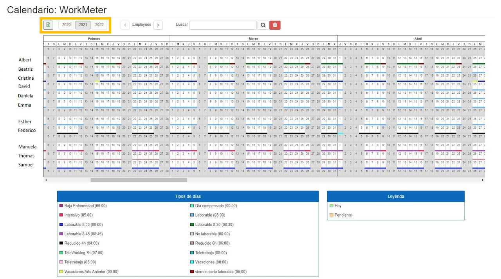Click the Buscar search input field

pyautogui.click(x=223, y=25)
